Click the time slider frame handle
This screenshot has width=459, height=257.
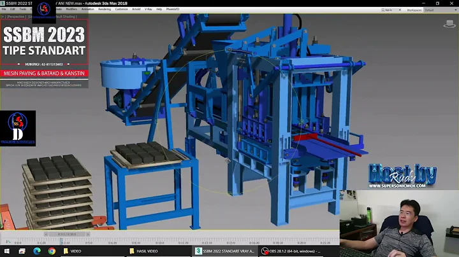pos(67,234)
